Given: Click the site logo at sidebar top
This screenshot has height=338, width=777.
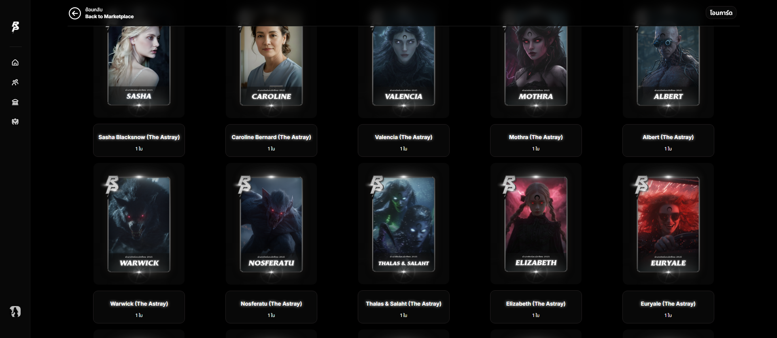Looking at the screenshot, I should click(15, 27).
